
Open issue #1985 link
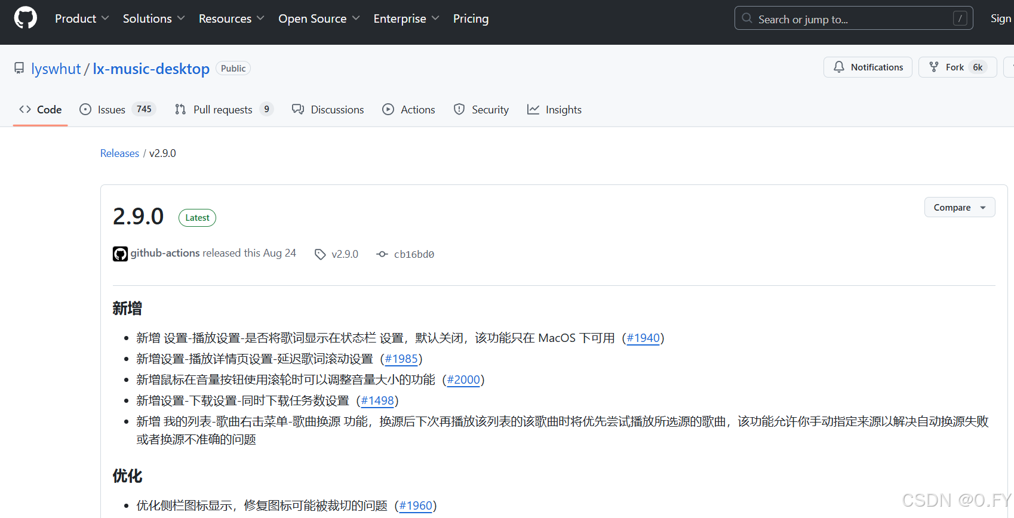[401, 359]
